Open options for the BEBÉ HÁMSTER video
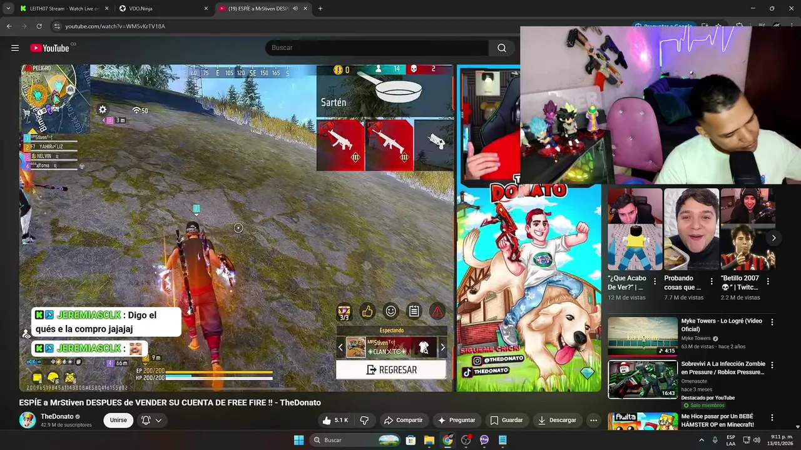The width and height of the screenshot is (801, 450). tap(772, 417)
